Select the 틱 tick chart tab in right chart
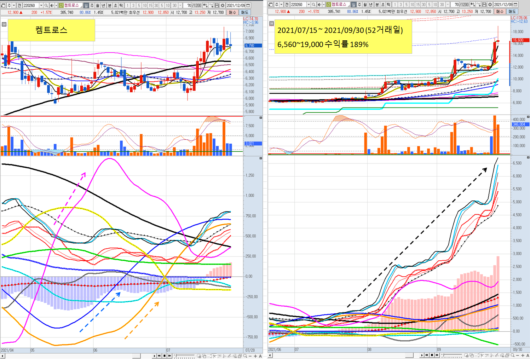This screenshot has width=530, height=359. [x=388, y=5]
